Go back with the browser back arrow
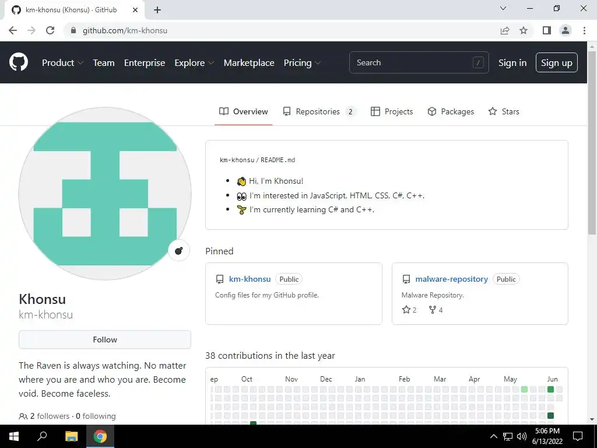Viewport: 597px width, 448px height. pyautogui.click(x=13, y=30)
